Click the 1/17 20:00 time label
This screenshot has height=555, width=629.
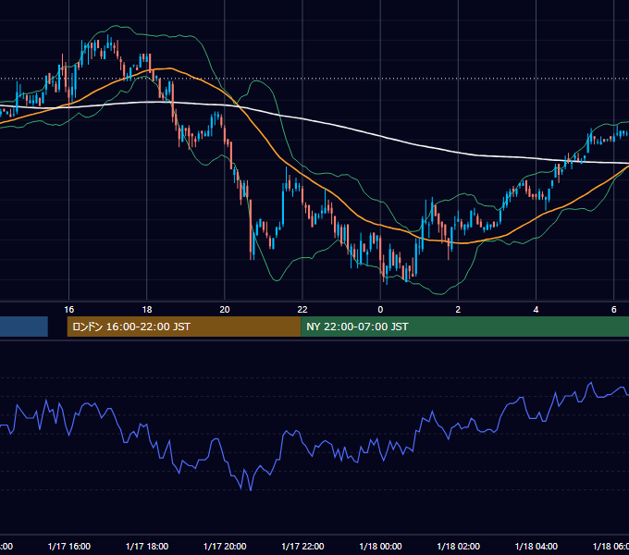[x=225, y=546]
